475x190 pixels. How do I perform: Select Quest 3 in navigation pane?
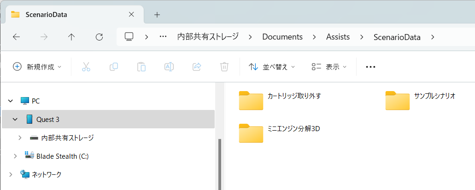[x=108, y=119]
